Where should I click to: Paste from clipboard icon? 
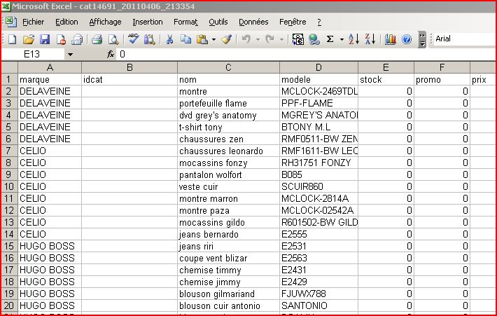tap(202, 39)
